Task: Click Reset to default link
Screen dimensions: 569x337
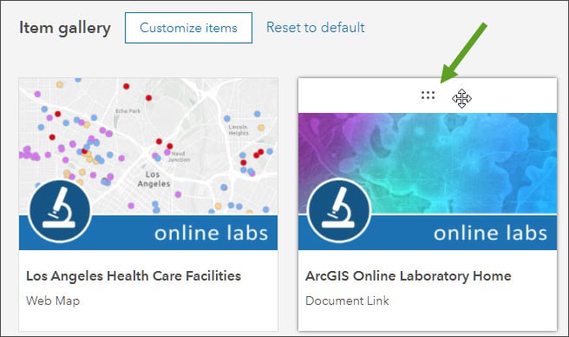Action: point(316,27)
